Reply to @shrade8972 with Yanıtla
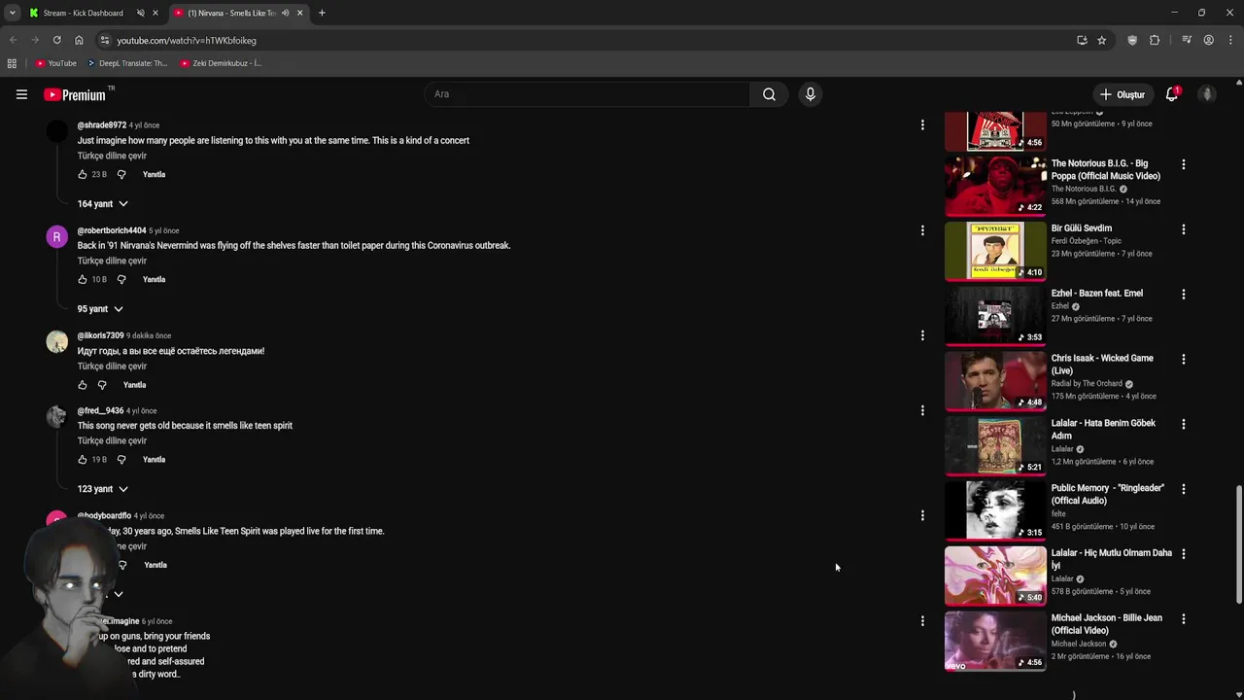Viewport: 1244px width, 700px height. tap(154, 175)
